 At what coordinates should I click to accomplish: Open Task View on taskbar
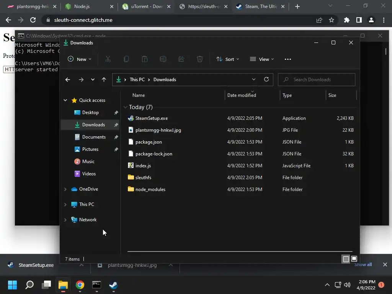tap(46, 285)
